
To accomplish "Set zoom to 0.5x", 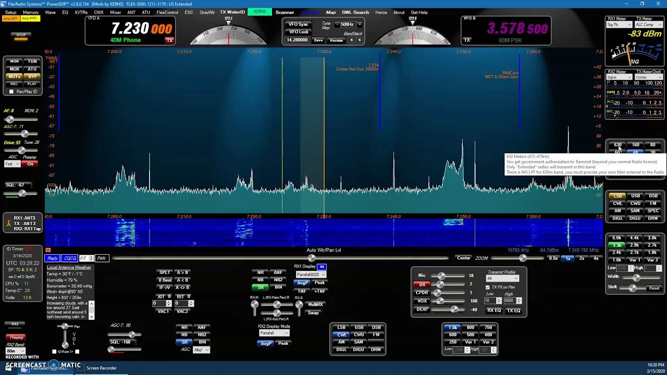I will [553, 258].
